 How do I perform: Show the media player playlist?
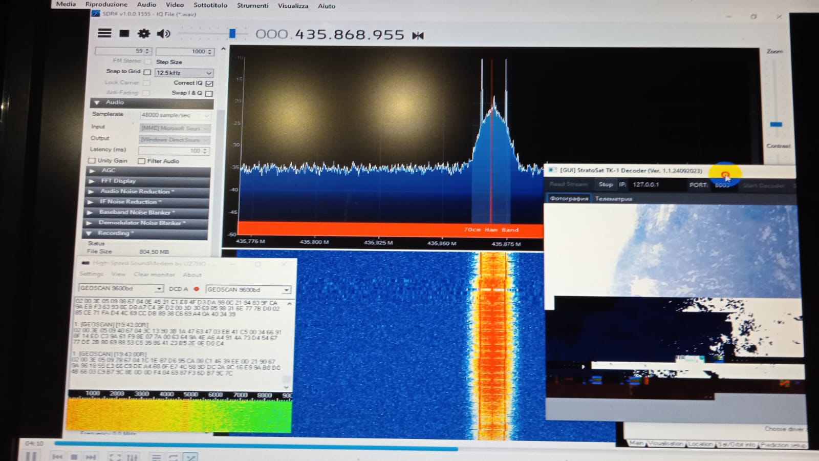[156, 457]
